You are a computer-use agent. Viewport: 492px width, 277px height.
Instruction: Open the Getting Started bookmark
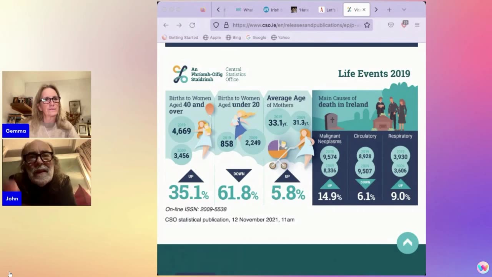(x=180, y=37)
